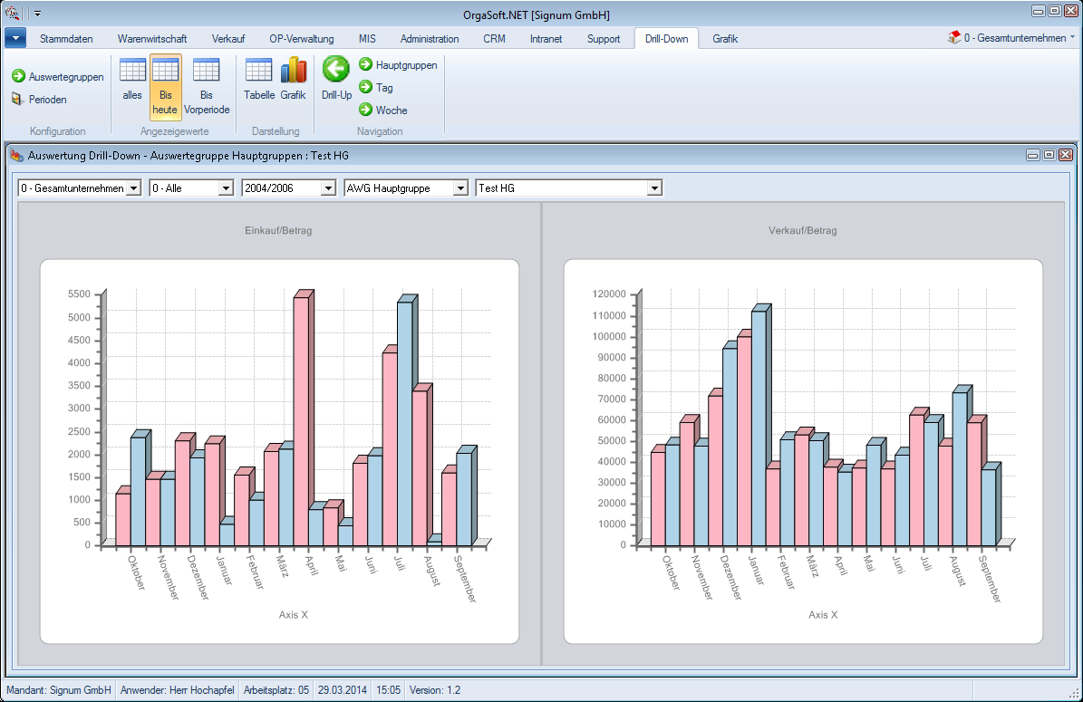Open the Warenwirtschaft ribbon tab
The height and width of the screenshot is (702, 1083).
pyautogui.click(x=152, y=39)
